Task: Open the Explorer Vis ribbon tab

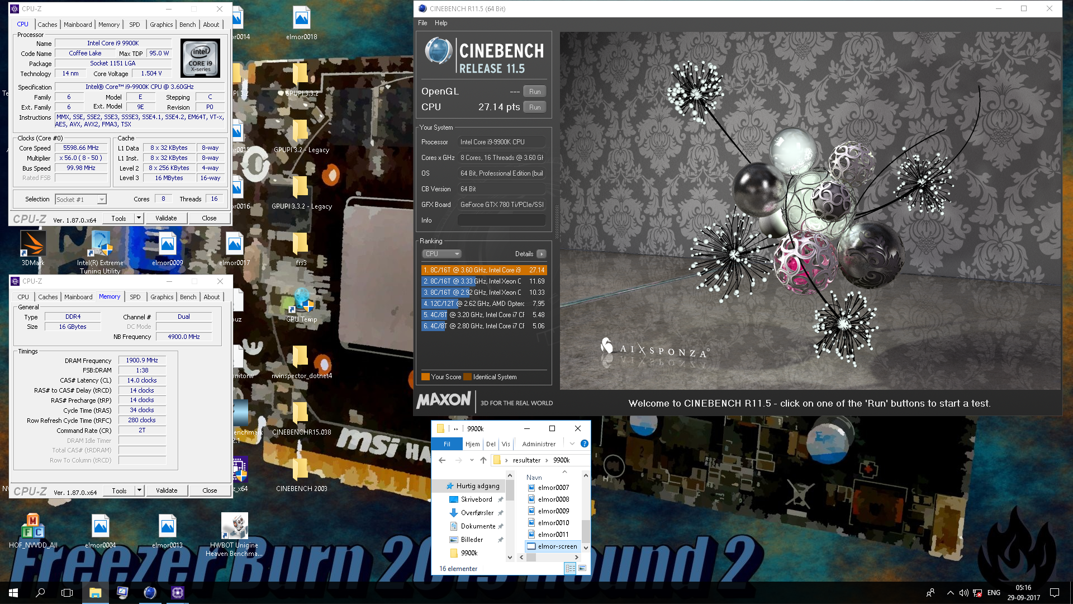Action: click(506, 444)
